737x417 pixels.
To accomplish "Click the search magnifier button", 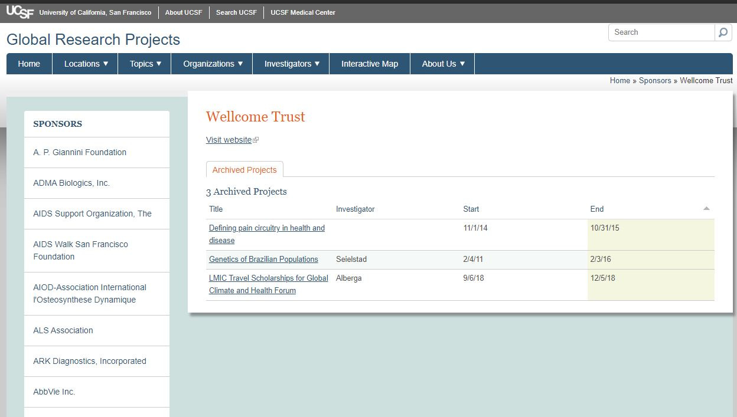I will (723, 32).
